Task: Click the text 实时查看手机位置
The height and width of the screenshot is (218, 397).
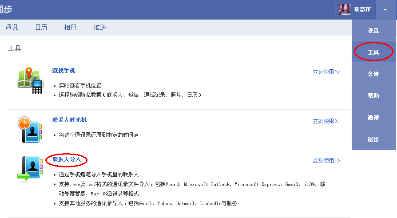Action: coord(80,86)
